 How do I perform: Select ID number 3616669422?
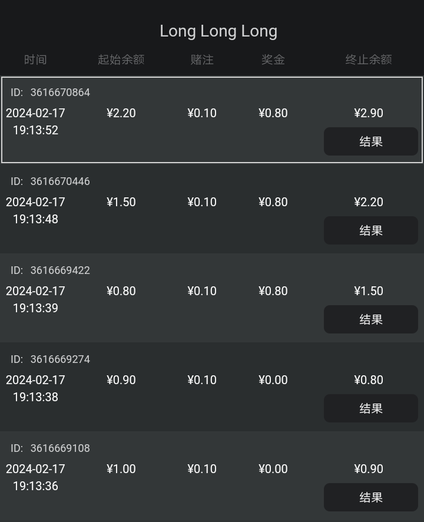60,270
